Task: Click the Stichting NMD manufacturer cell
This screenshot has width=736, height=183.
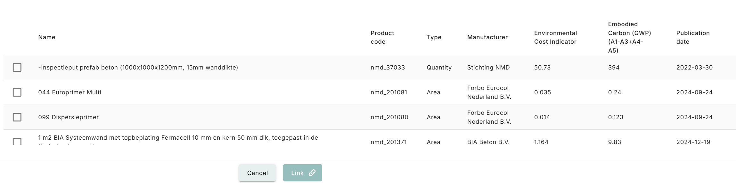Action: coord(488,68)
